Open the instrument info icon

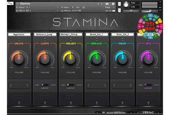113,4
